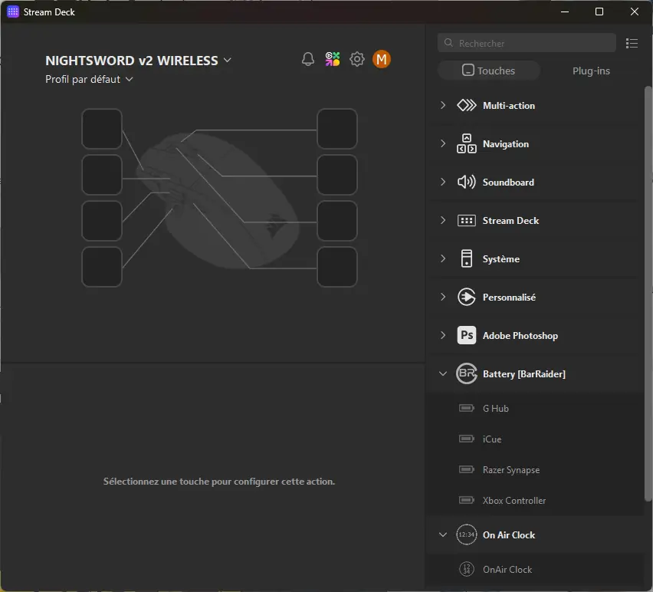Select the iCue action

(x=535, y=439)
